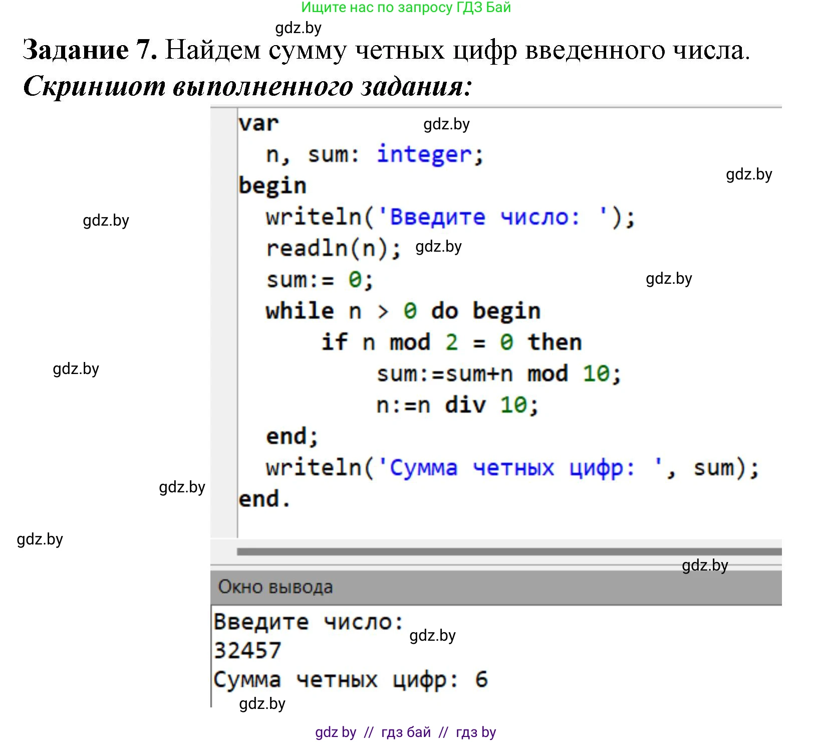Select the "if n mod 2 = 0 then" line
The image size is (813, 742).
coord(451,342)
